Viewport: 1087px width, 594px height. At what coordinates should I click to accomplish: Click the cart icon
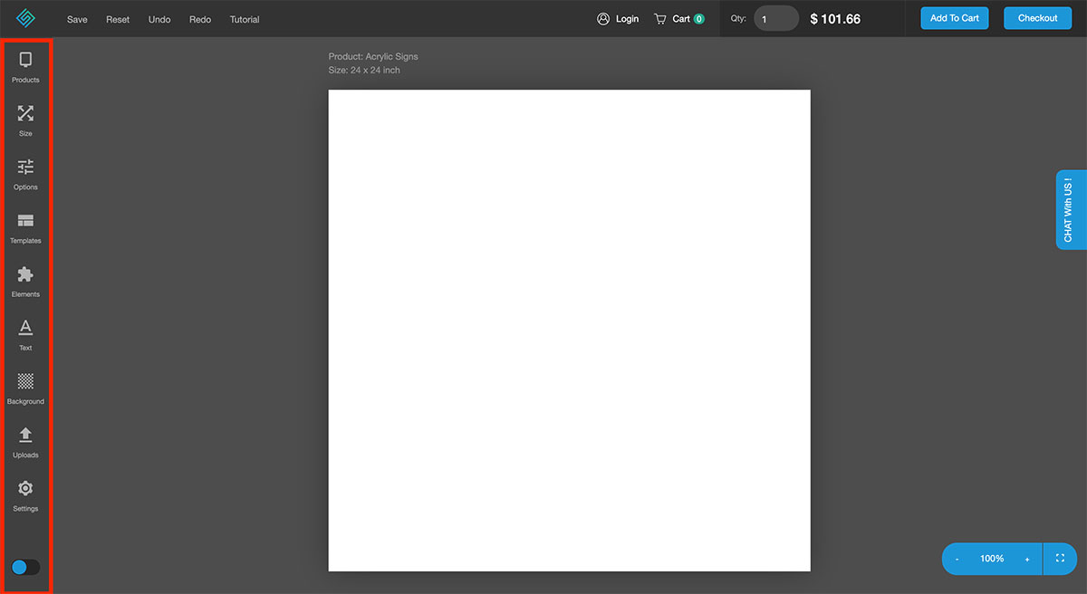click(664, 18)
